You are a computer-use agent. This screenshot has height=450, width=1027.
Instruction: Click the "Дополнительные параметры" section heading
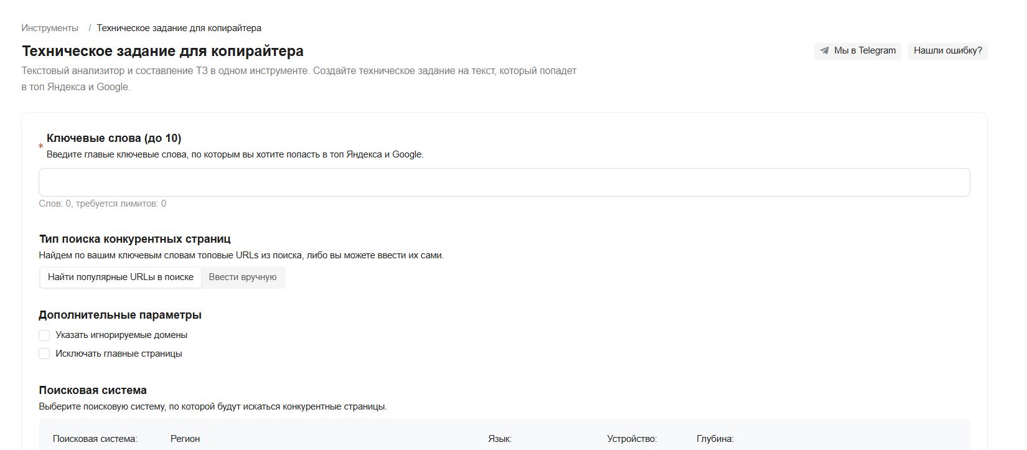pyautogui.click(x=120, y=315)
